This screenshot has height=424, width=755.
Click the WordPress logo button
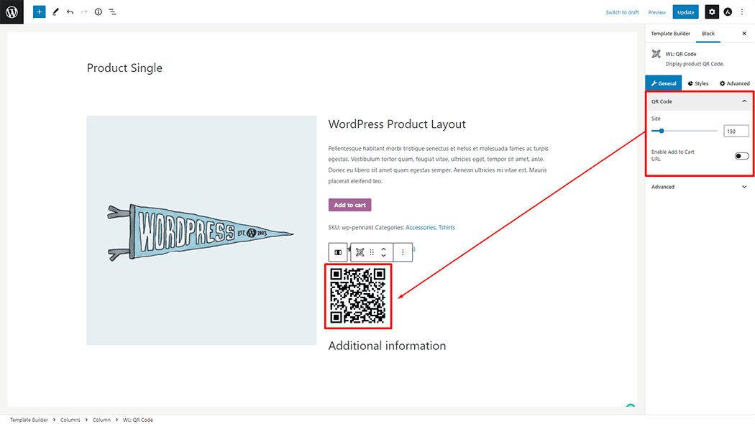tap(12, 11)
